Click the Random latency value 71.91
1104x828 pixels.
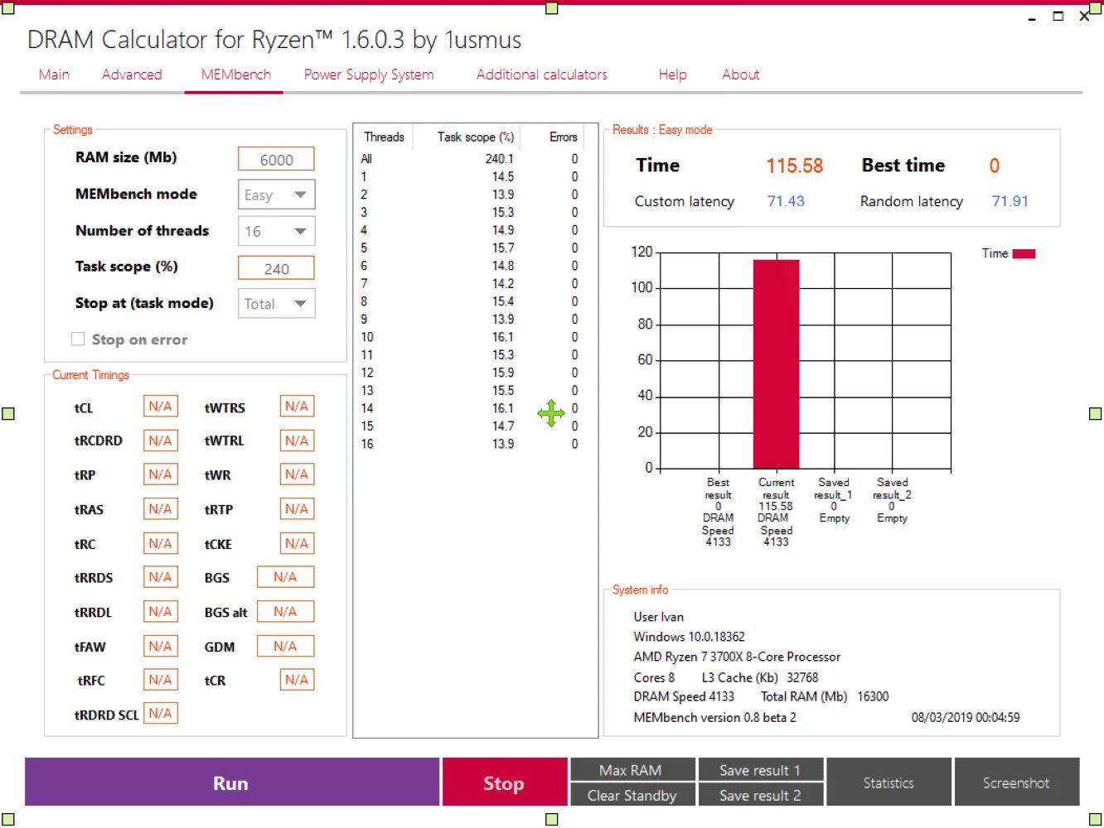(x=1010, y=201)
